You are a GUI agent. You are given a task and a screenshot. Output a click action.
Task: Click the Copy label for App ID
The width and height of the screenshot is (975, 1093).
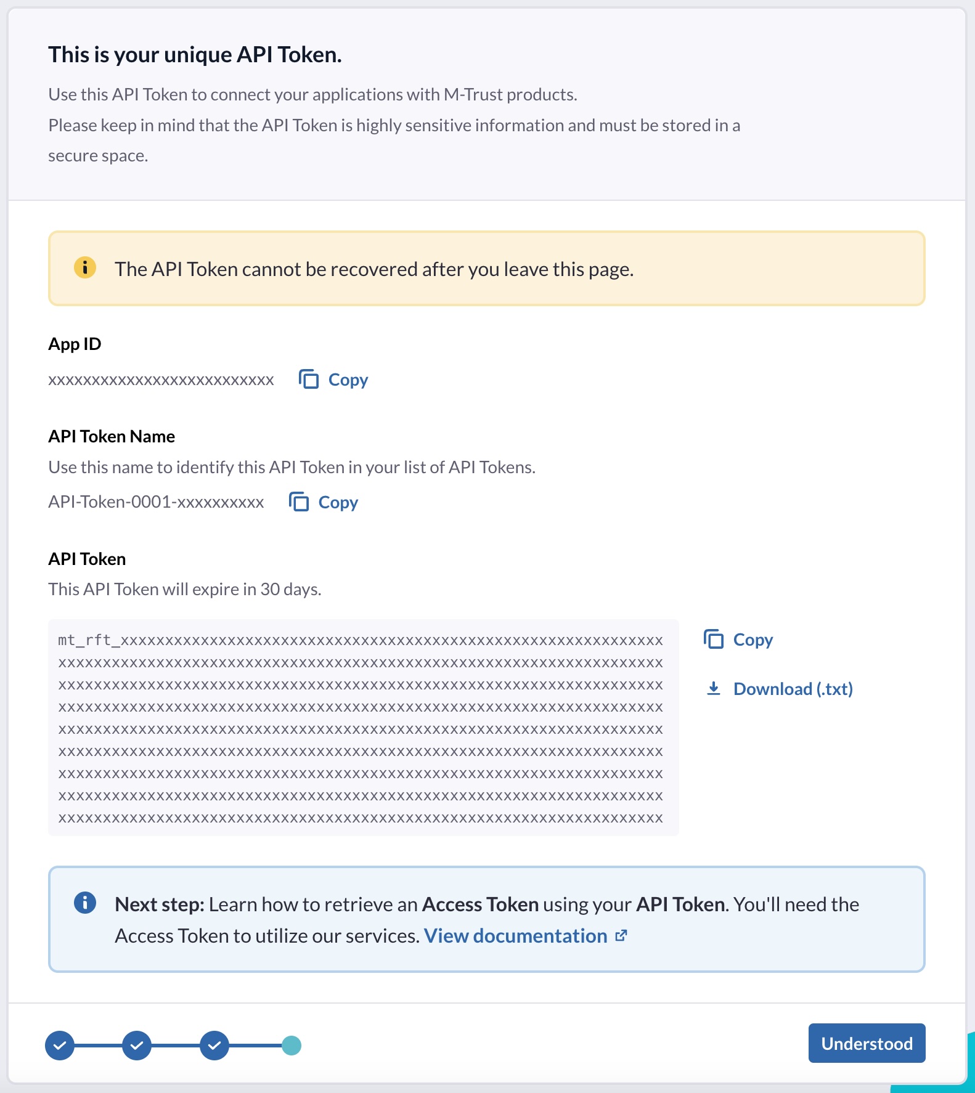coord(348,380)
